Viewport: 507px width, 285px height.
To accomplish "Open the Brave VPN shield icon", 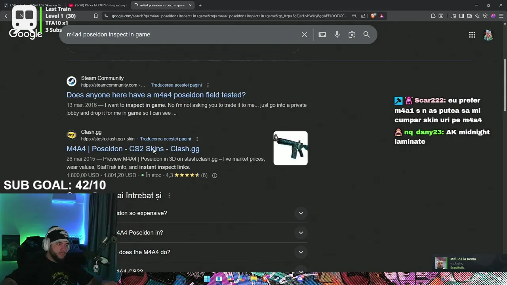I will click(x=485, y=16).
